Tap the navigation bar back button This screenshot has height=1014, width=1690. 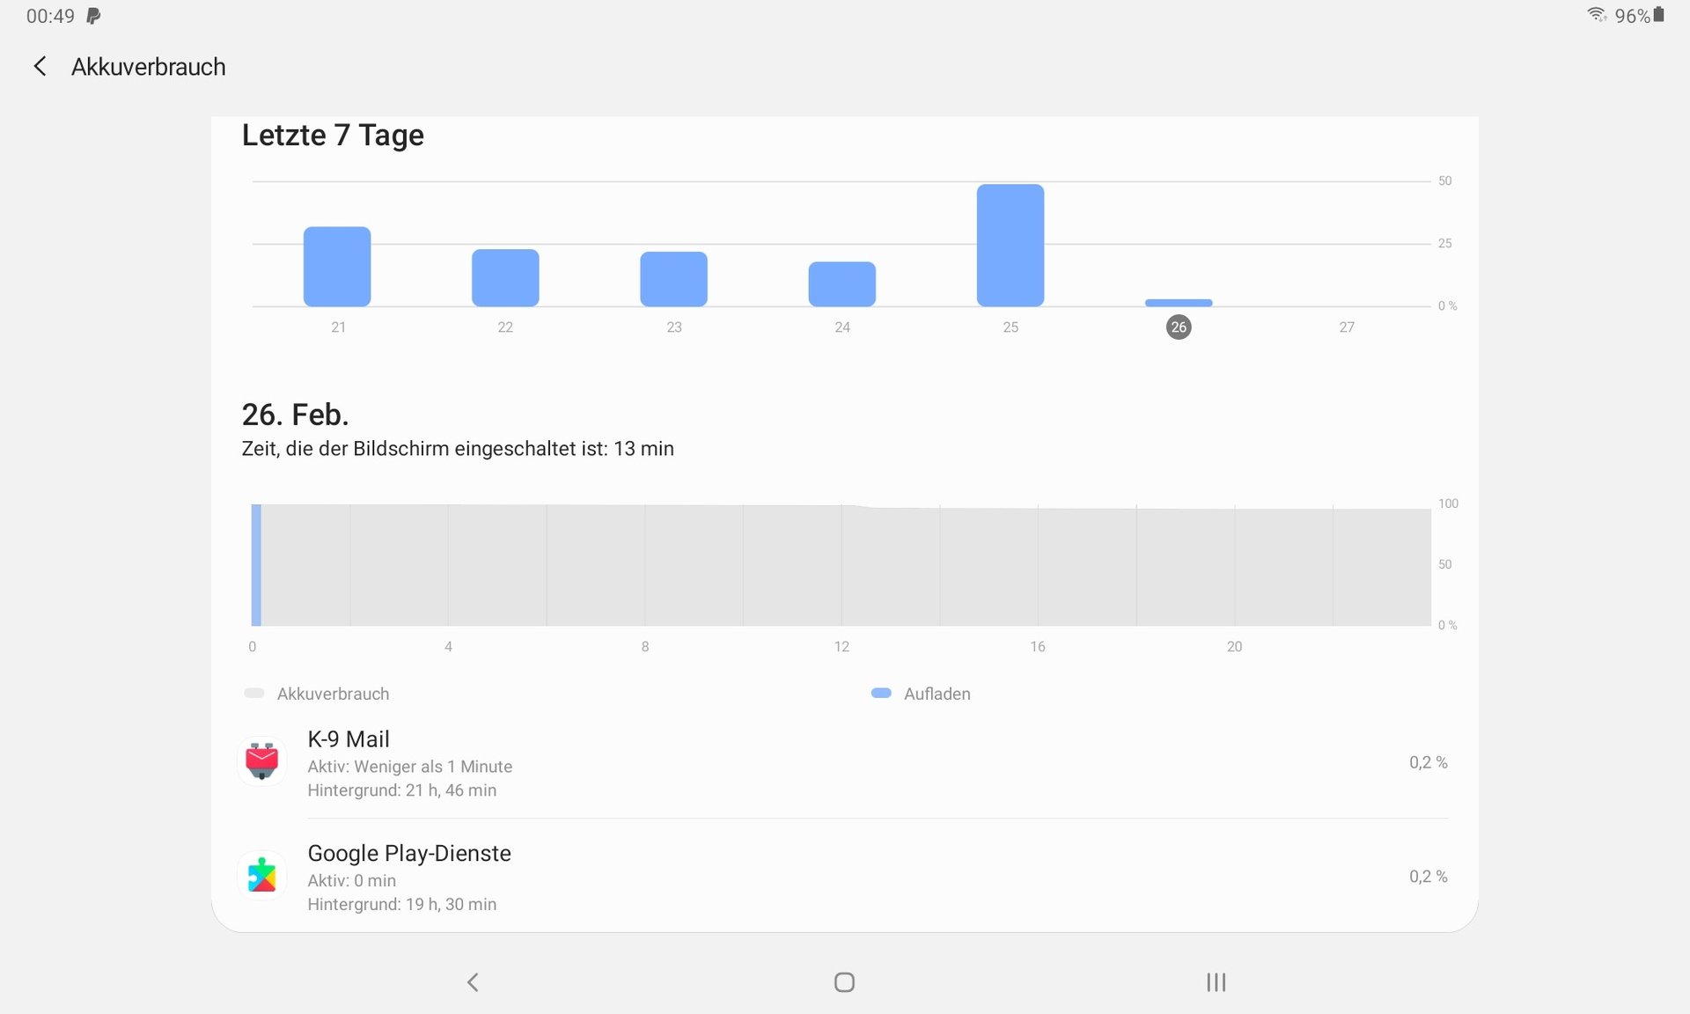pos(473,981)
